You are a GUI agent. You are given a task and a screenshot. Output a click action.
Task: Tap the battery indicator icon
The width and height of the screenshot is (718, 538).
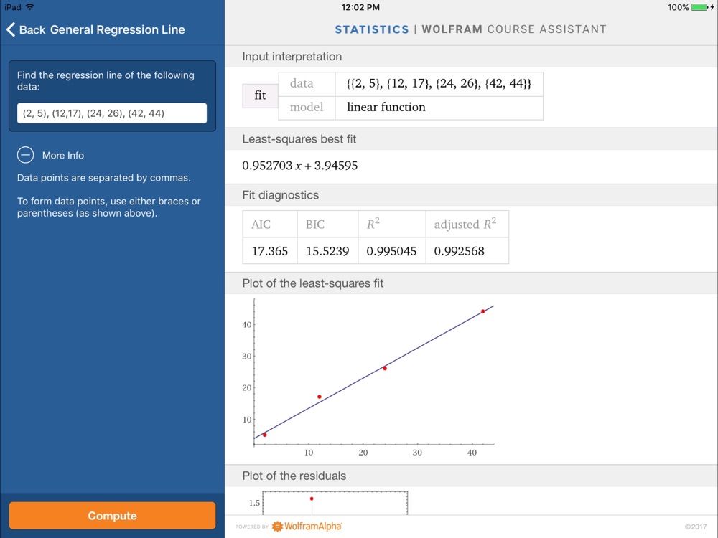699,7
